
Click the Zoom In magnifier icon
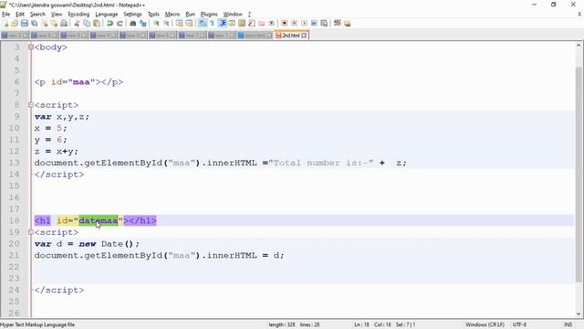point(156,24)
